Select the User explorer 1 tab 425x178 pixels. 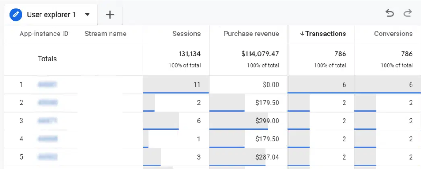click(51, 15)
